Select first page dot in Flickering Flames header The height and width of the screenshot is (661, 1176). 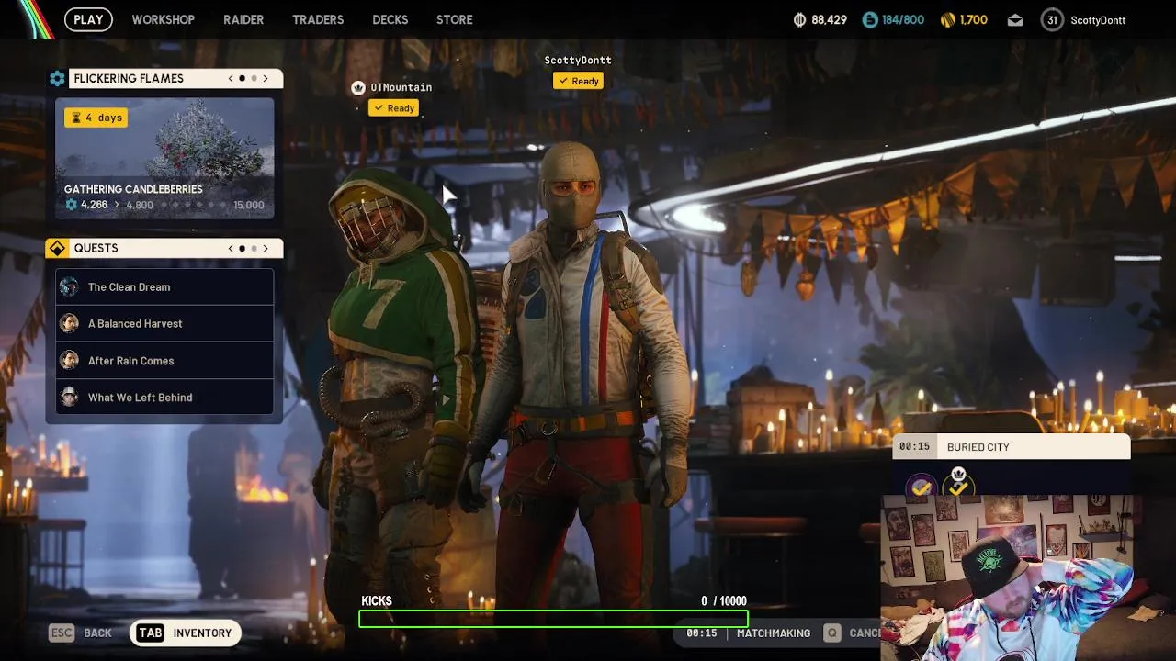tap(242, 79)
